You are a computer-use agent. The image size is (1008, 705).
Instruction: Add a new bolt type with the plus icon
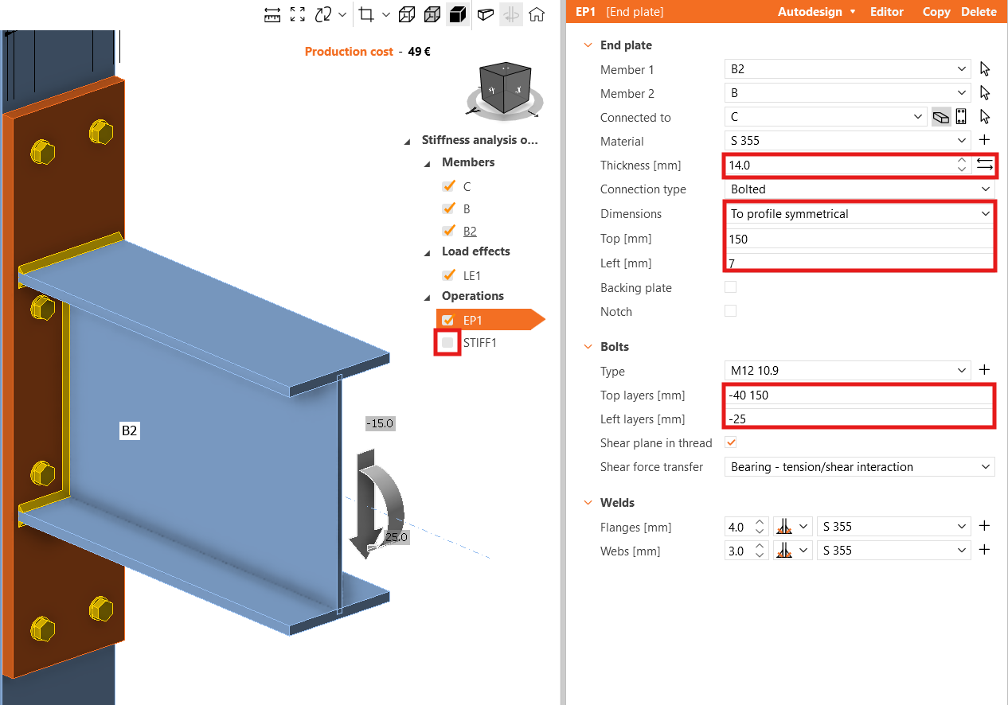coord(985,369)
